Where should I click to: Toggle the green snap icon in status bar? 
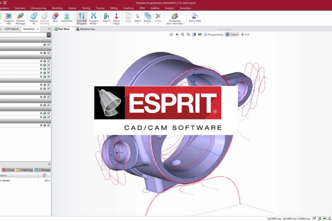pyautogui.click(x=325, y=219)
